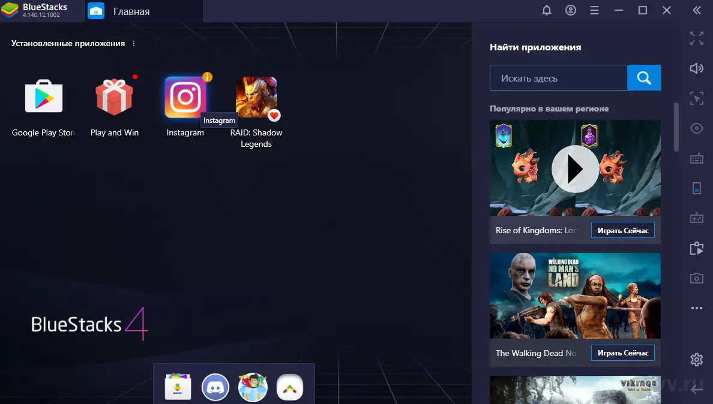This screenshot has width=713, height=404.
Task: Open the gamepad controls icon
Action: [697, 218]
